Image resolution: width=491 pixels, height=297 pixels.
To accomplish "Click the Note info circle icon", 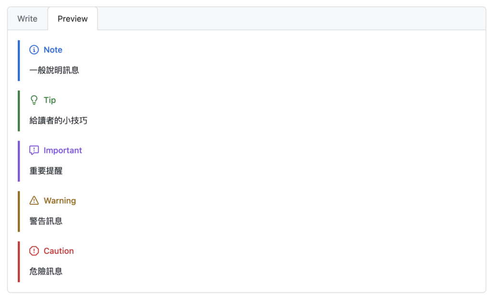I will click(34, 50).
